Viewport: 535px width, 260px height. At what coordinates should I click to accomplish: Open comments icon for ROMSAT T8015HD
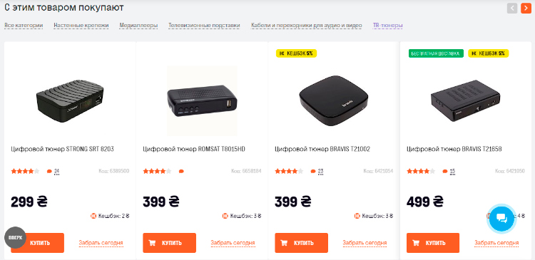181,172
